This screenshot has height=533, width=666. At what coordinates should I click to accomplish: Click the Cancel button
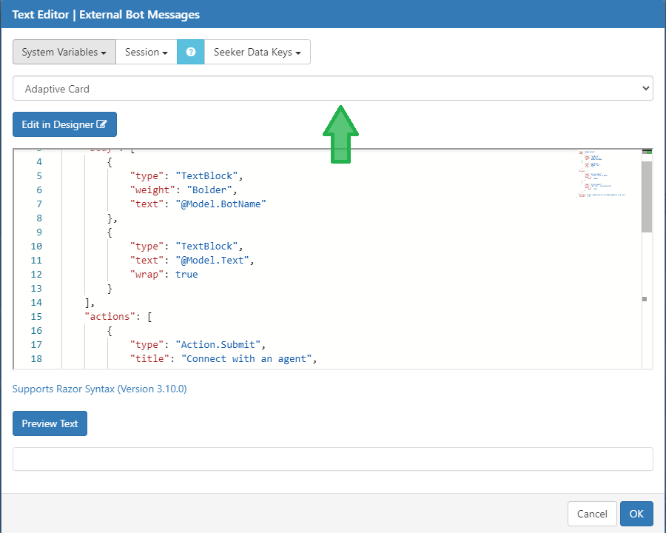[x=592, y=514]
